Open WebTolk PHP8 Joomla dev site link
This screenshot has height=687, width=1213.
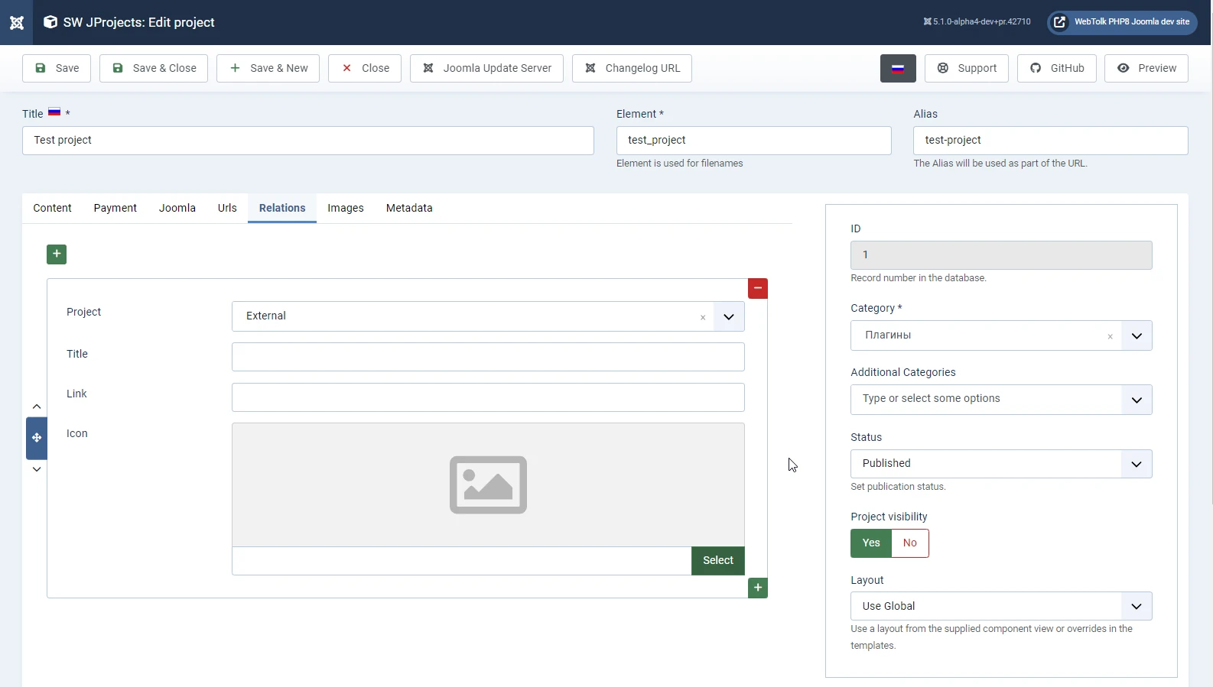point(1122,22)
